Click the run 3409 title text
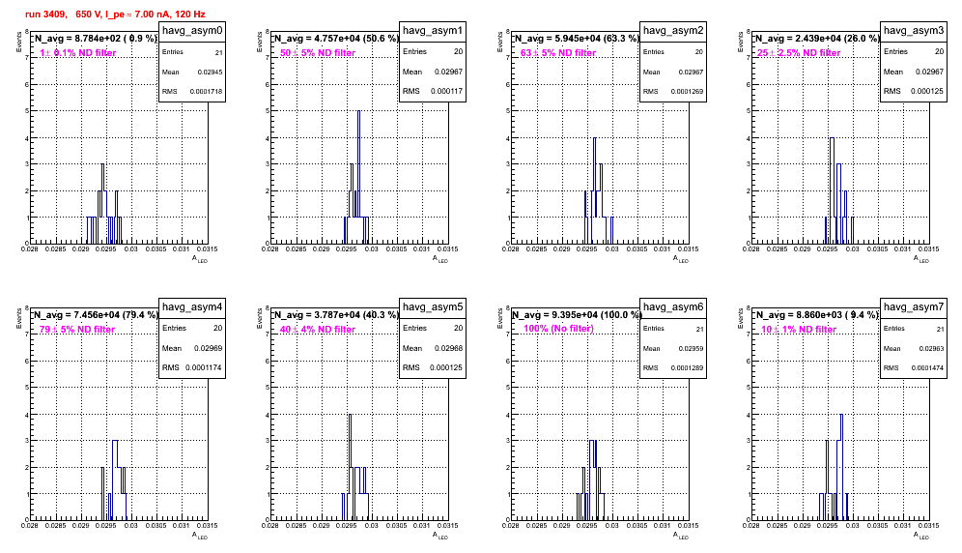Screen dimensions: 962x553 click(115, 14)
